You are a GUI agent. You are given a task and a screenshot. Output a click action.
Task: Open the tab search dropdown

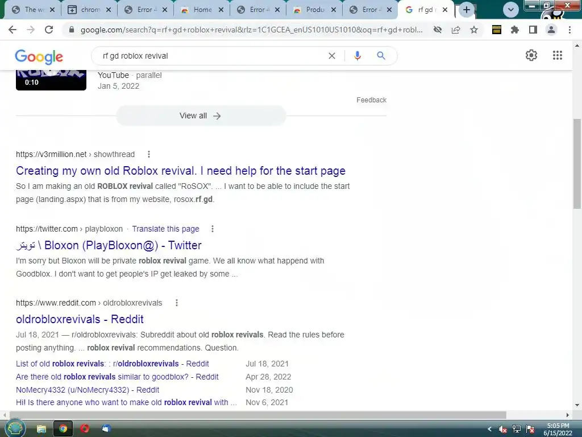click(x=511, y=10)
